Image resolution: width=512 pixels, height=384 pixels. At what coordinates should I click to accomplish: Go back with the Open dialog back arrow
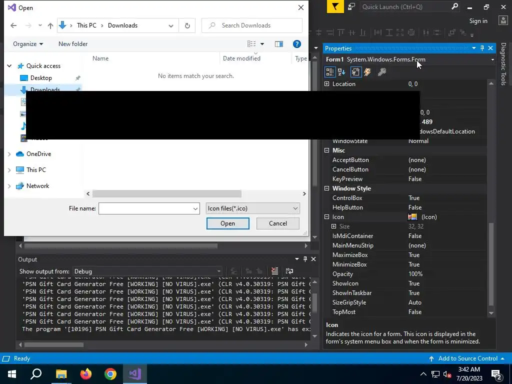pyautogui.click(x=13, y=25)
